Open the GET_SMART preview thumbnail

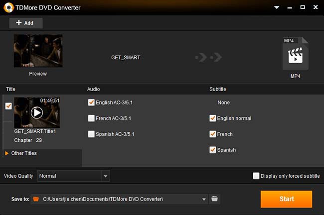coord(38,51)
